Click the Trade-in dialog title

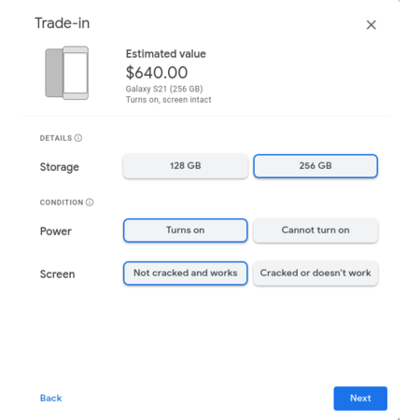click(63, 23)
